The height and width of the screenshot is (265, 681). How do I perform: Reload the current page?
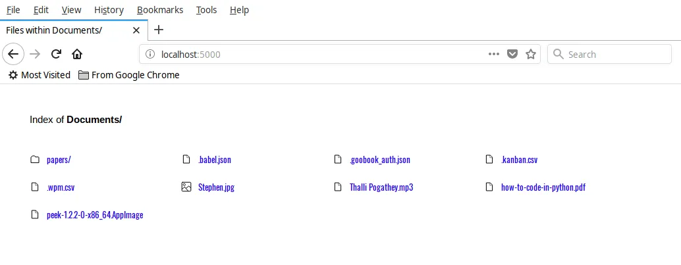pos(56,54)
